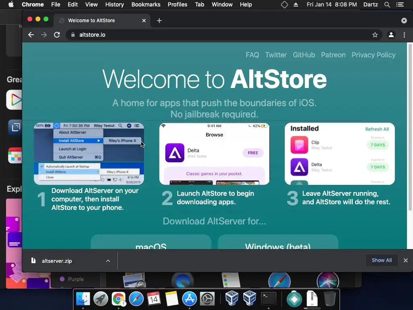Open the Twitter link

tap(276, 55)
